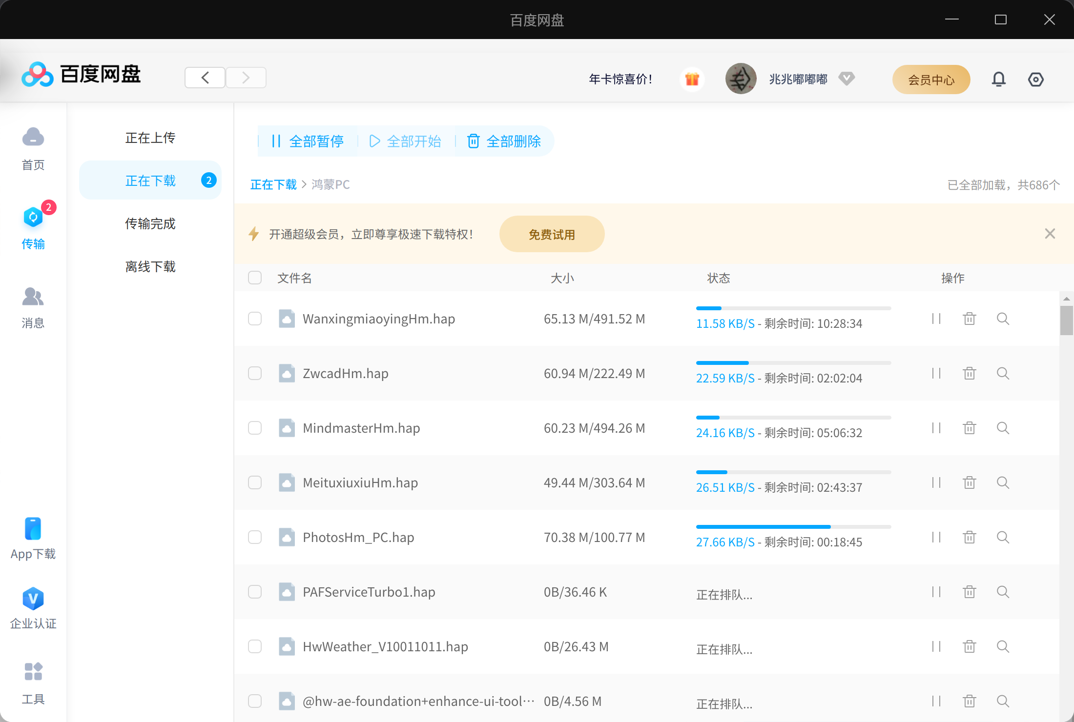Toggle the select-all checkbox in file header

coord(255,278)
